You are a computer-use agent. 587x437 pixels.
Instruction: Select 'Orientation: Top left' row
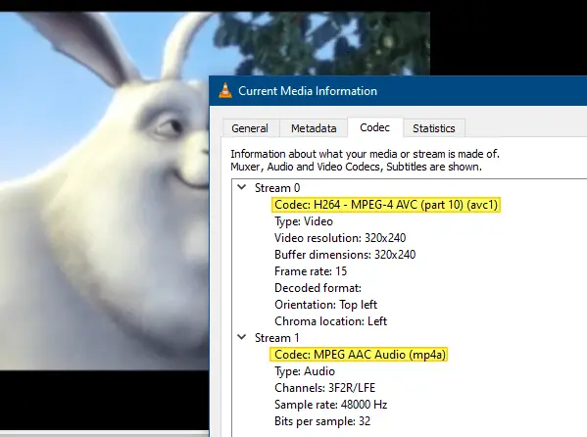click(x=325, y=305)
